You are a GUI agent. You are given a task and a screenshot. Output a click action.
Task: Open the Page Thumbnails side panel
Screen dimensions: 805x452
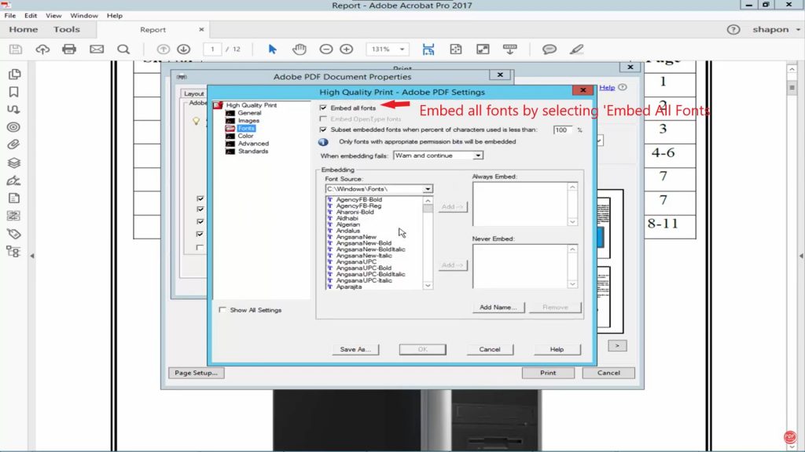click(x=14, y=75)
